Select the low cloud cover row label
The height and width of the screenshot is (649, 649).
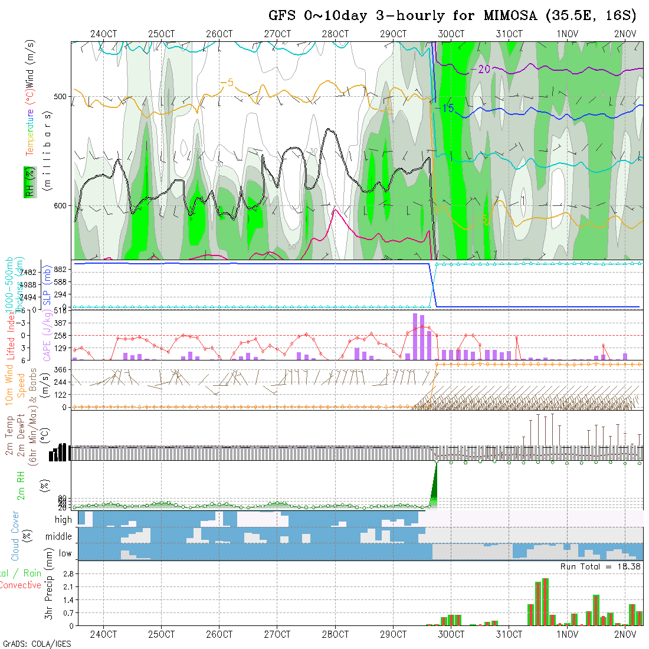[65, 553]
